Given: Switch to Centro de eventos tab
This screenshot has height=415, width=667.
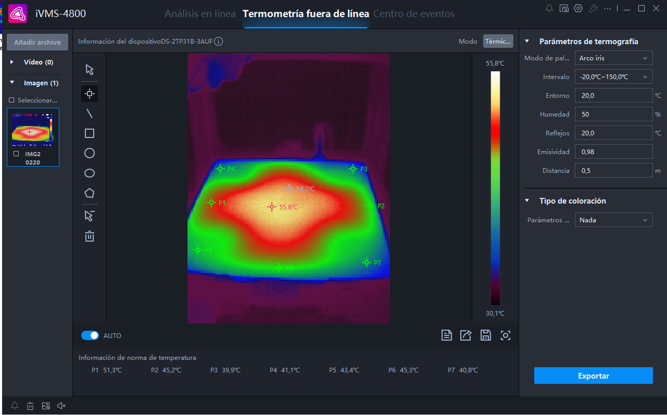Looking at the screenshot, I should pyautogui.click(x=414, y=14).
